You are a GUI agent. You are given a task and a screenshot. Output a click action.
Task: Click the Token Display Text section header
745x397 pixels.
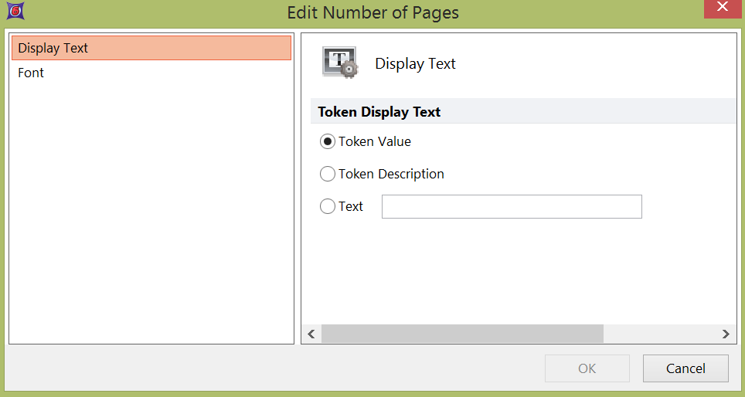(x=379, y=112)
